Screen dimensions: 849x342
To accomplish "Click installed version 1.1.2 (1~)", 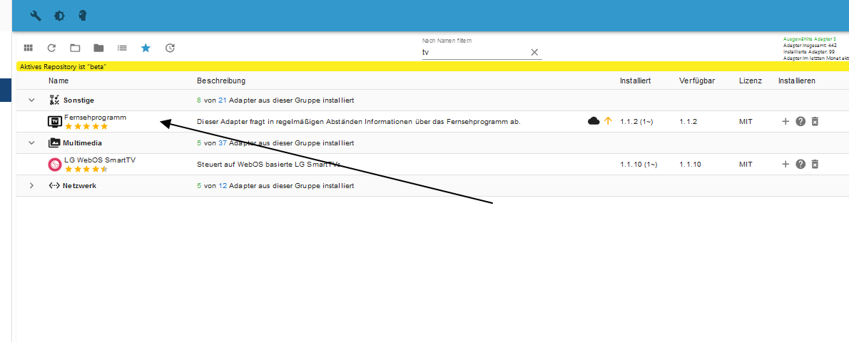I will [636, 122].
